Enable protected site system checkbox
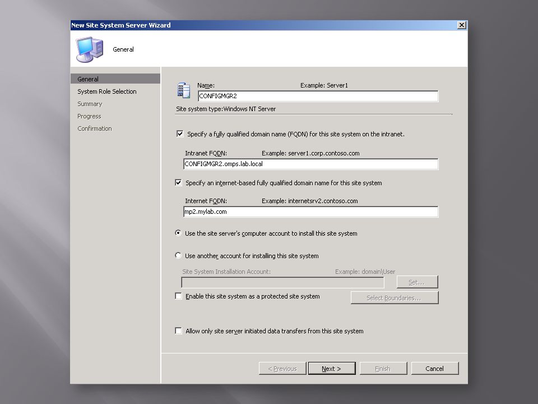Image resolution: width=538 pixels, height=404 pixels. (178, 296)
